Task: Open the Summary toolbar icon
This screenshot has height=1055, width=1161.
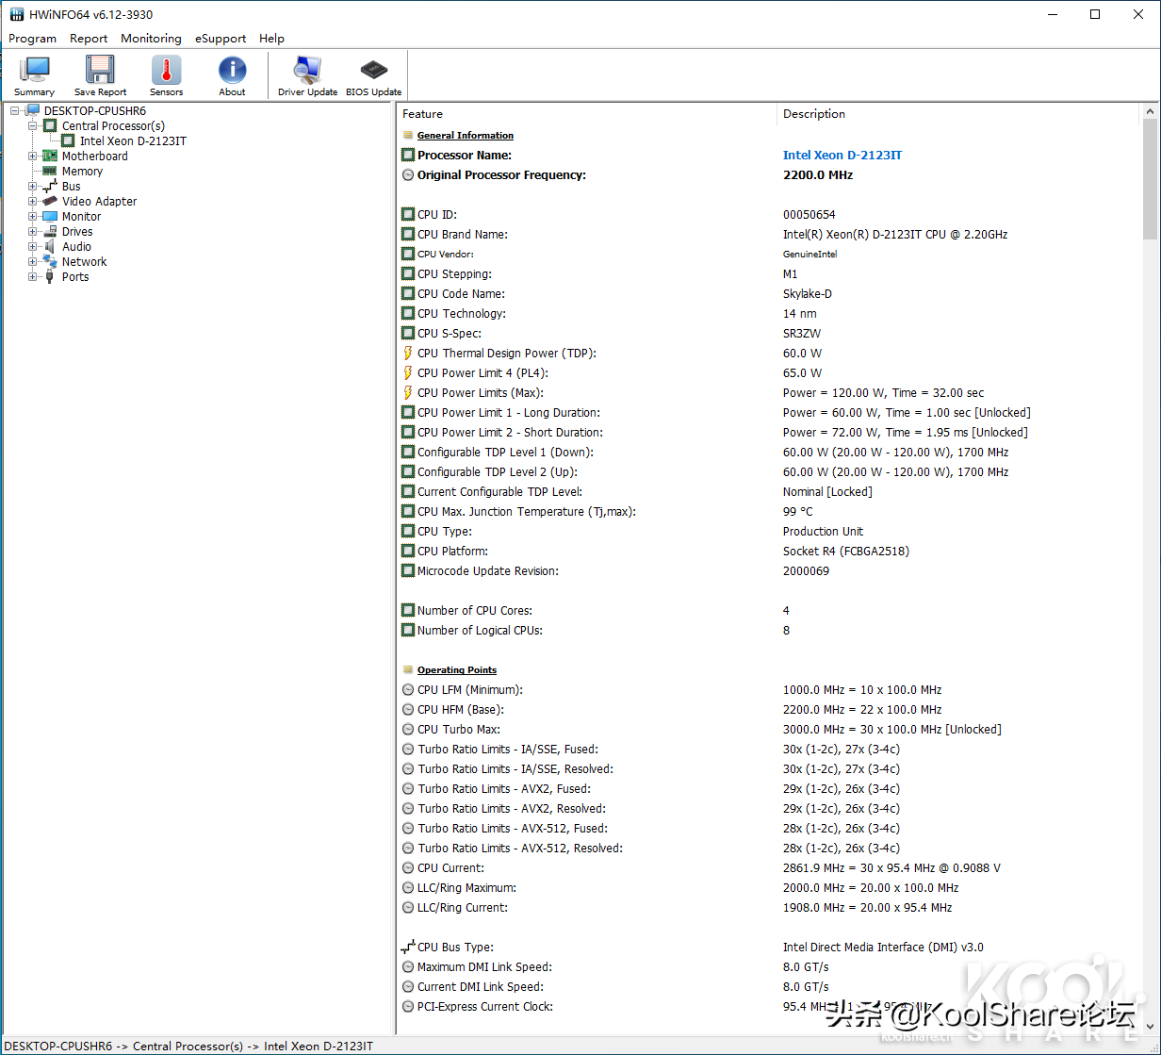Action: point(35,75)
